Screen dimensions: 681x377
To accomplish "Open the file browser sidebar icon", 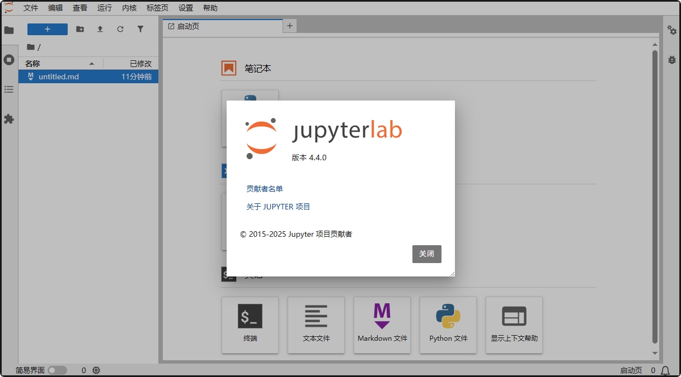I will point(9,30).
